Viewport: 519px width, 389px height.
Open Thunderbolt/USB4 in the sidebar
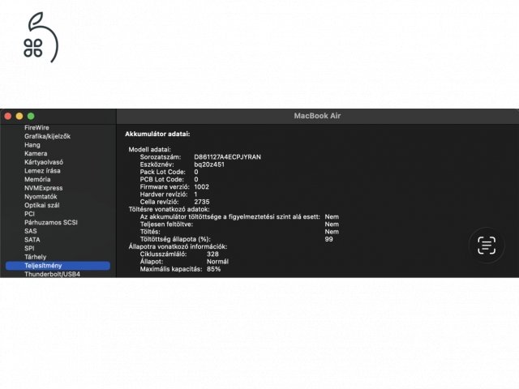coord(52,274)
